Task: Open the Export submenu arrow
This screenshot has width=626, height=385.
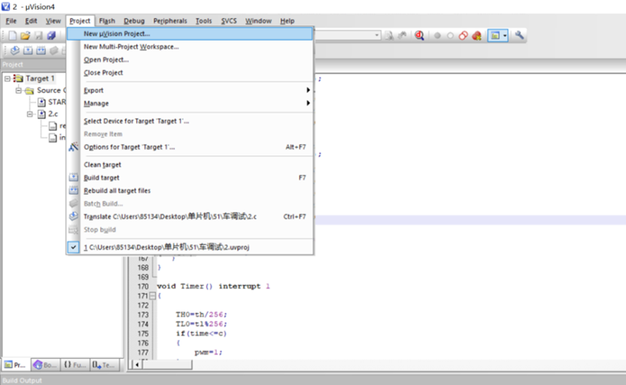Action: 308,90
